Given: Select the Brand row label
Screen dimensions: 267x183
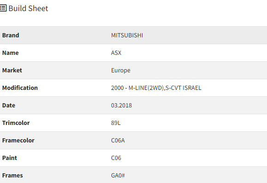Looking at the screenshot, I should [x=11, y=35].
